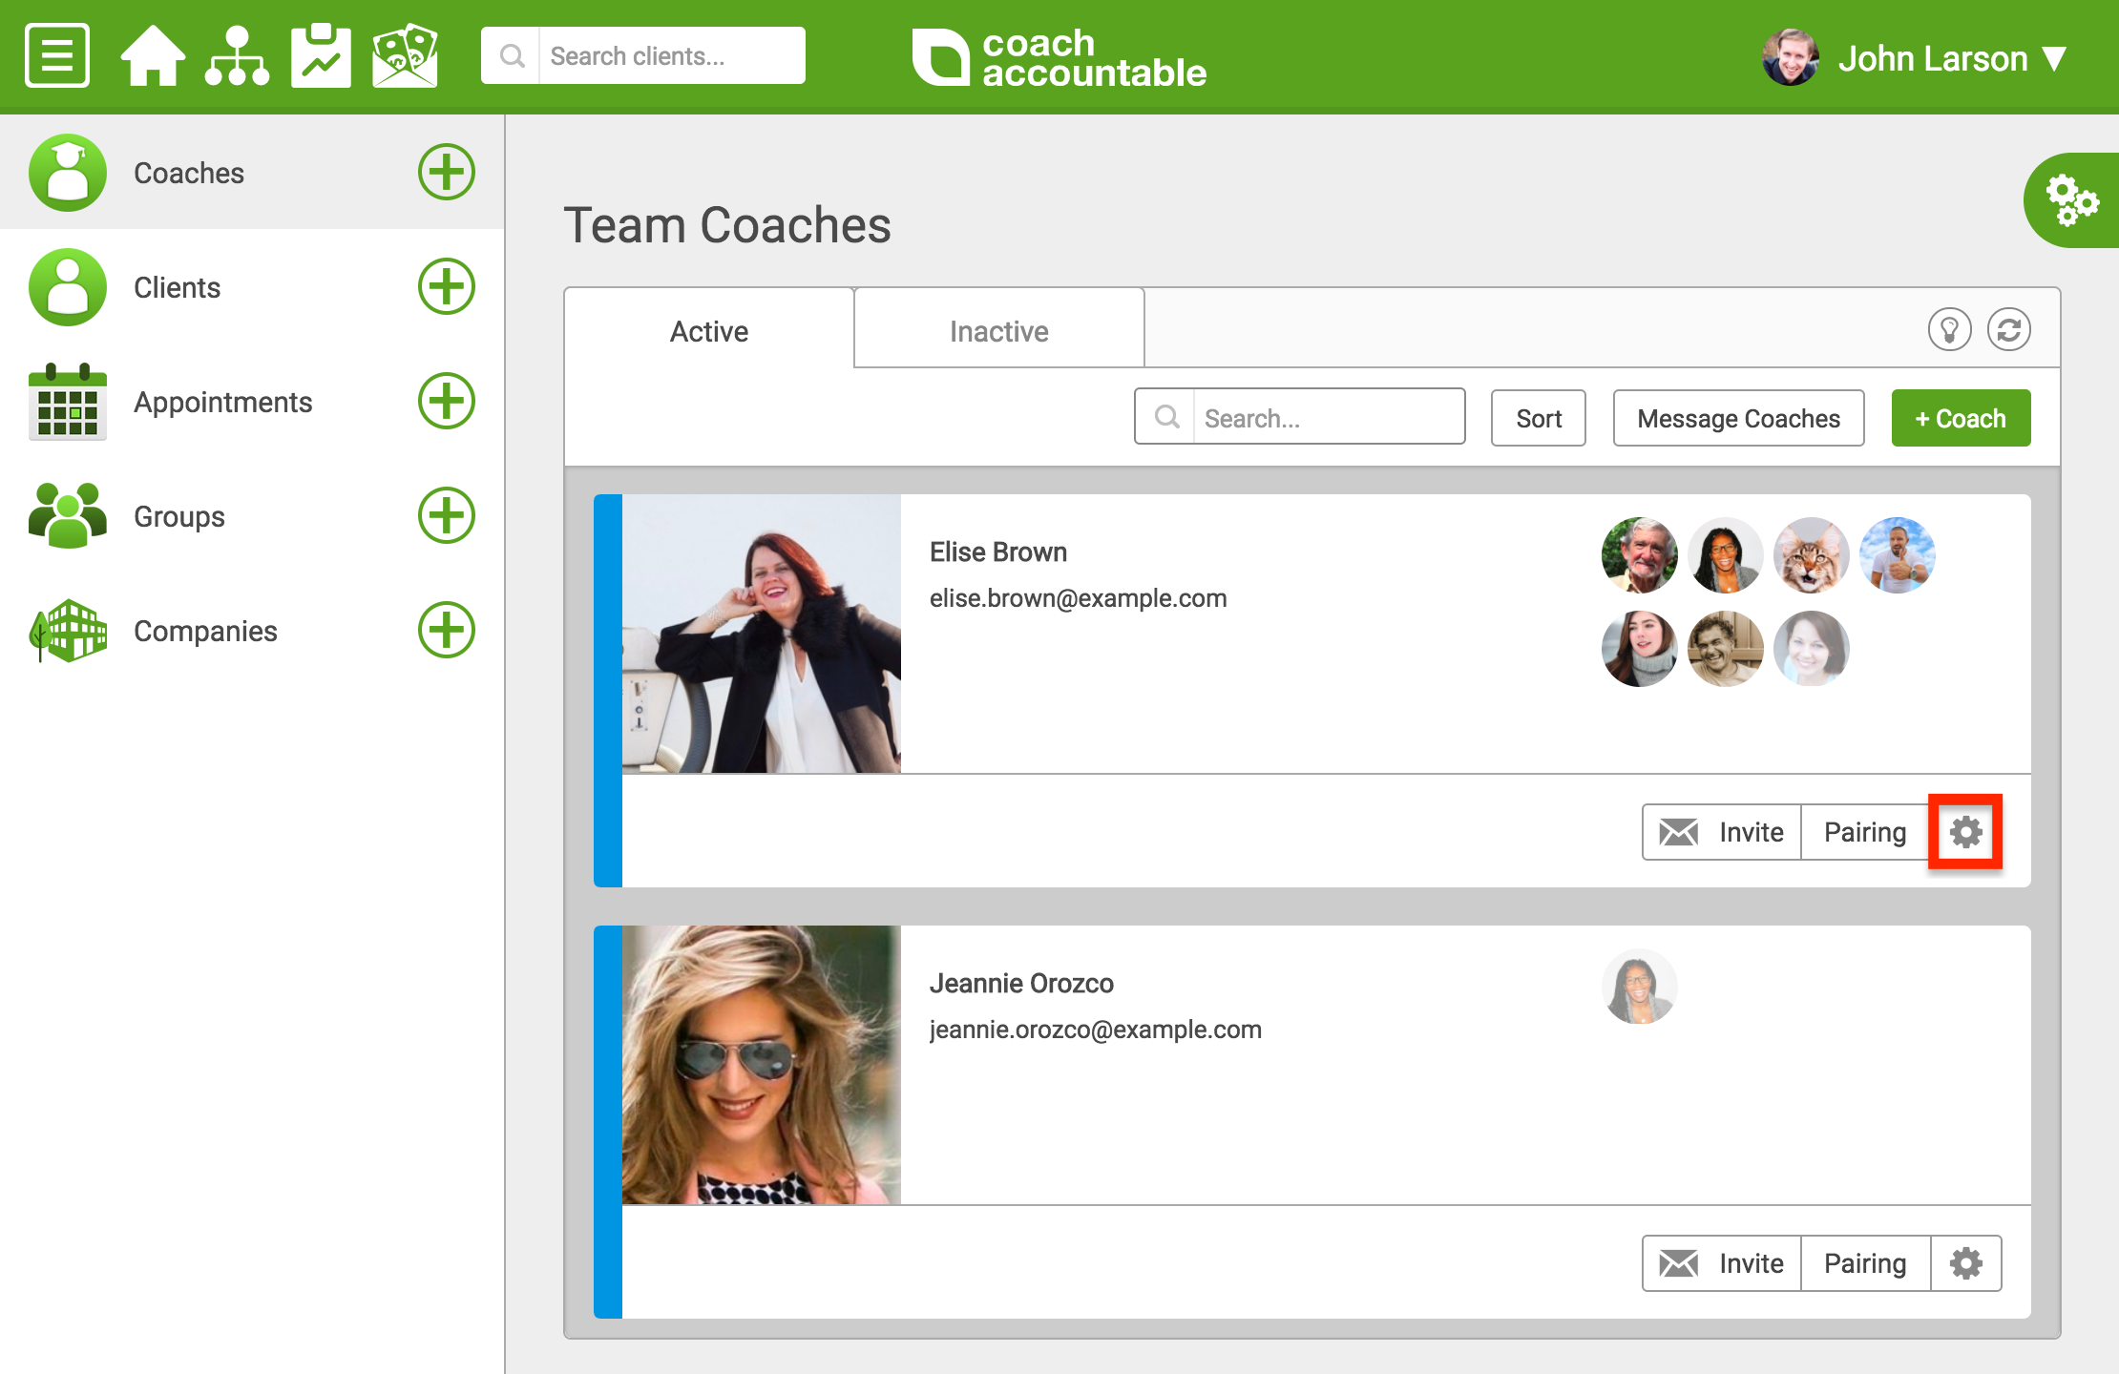Open the hamburger menu icon
This screenshot has width=2119, height=1374.
57,56
